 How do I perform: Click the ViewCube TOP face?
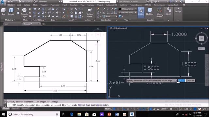[201, 38]
